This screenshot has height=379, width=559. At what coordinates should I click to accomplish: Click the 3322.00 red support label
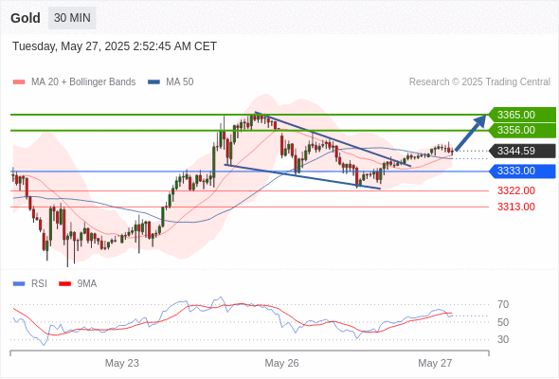pos(516,190)
